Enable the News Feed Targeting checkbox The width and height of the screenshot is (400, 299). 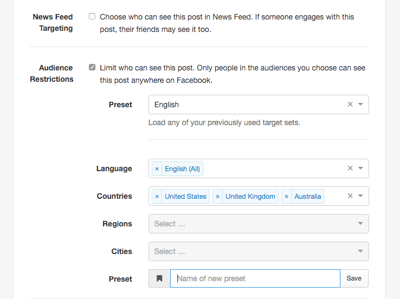coord(92,16)
